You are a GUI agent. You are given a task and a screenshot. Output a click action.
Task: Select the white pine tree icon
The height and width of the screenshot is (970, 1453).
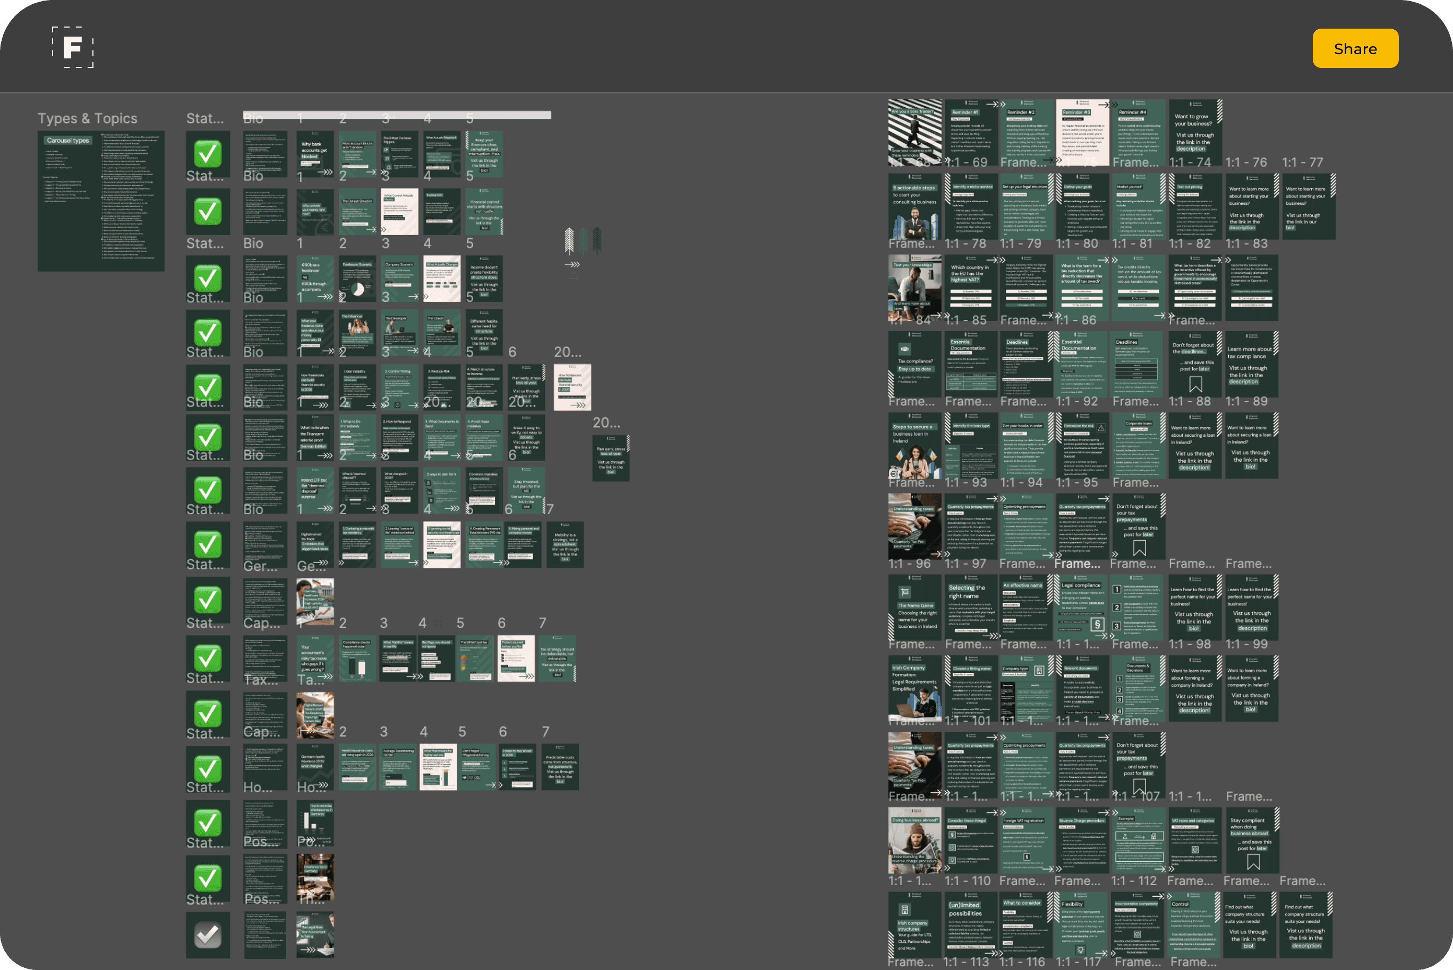tap(569, 241)
